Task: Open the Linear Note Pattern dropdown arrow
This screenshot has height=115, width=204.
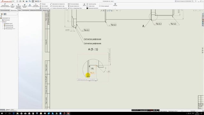Action: [x=35, y=8]
